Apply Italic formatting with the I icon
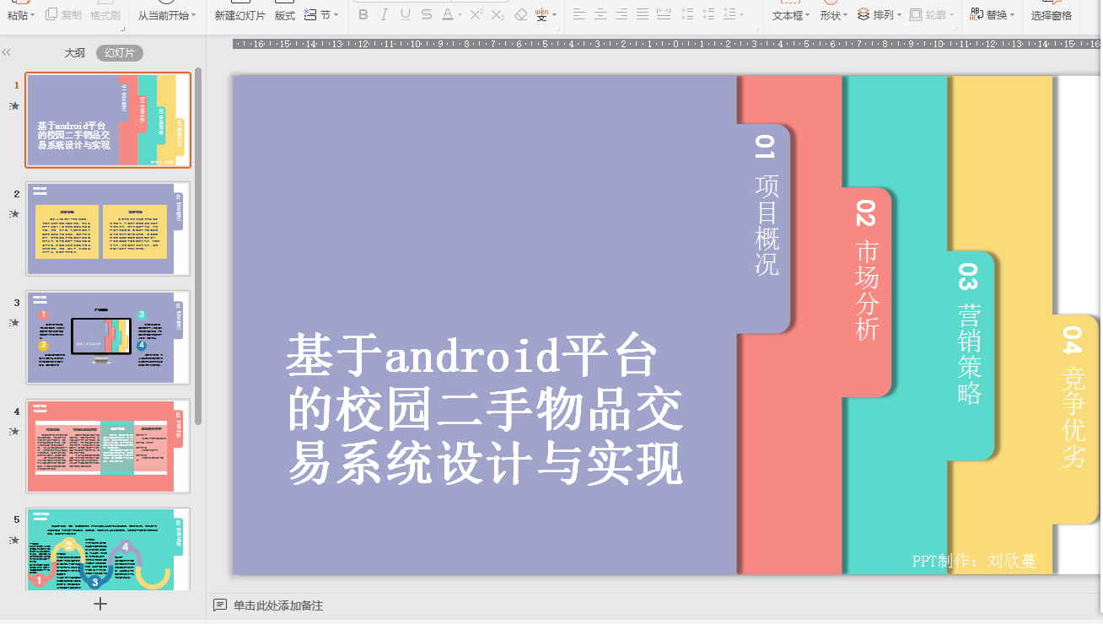Viewport: 1103px width, 624px height. coord(385,14)
